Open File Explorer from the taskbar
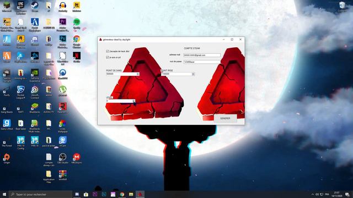The height and width of the screenshot is (198, 353). (x=131, y=194)
